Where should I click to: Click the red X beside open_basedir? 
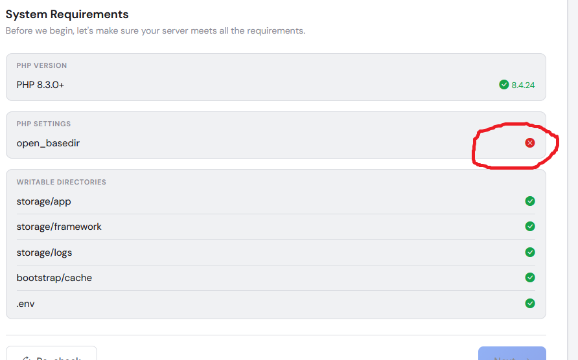[x=529, y=142]
